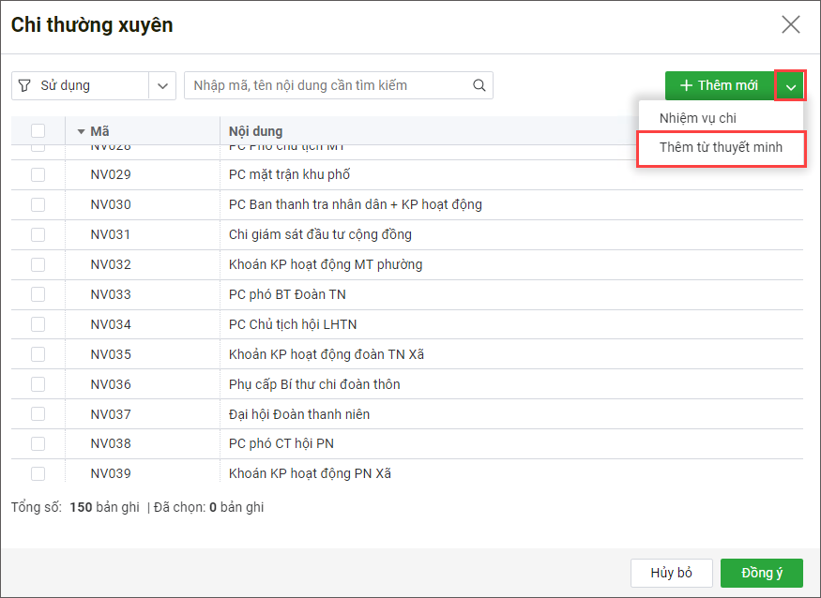
Task: Select Thêm từ thuyết minh option
Action: click(720, 147)
